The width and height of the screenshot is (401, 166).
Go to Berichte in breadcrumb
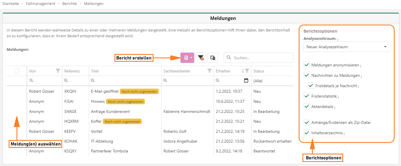tap(69, 4)
